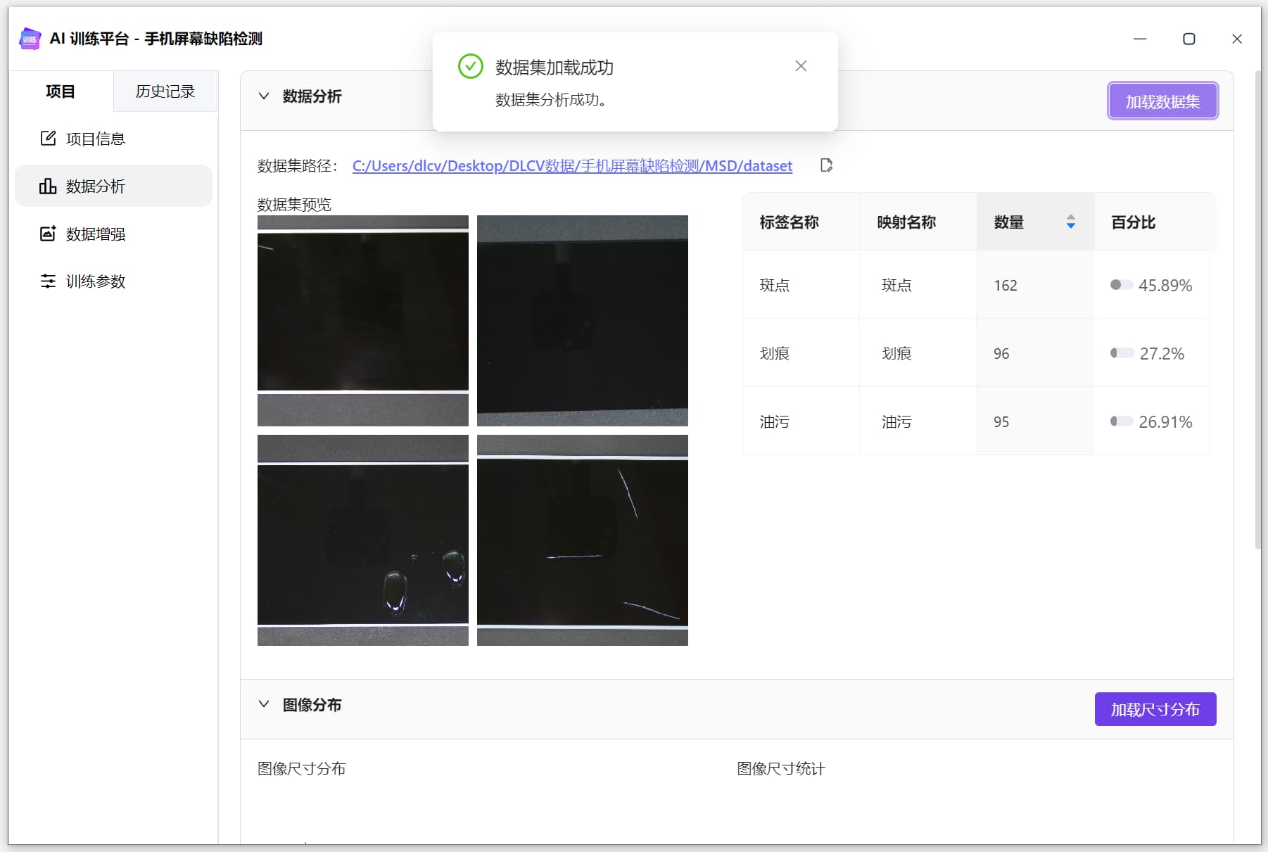Open the dataset path link
1268x852 pixels.
(572, 166)
